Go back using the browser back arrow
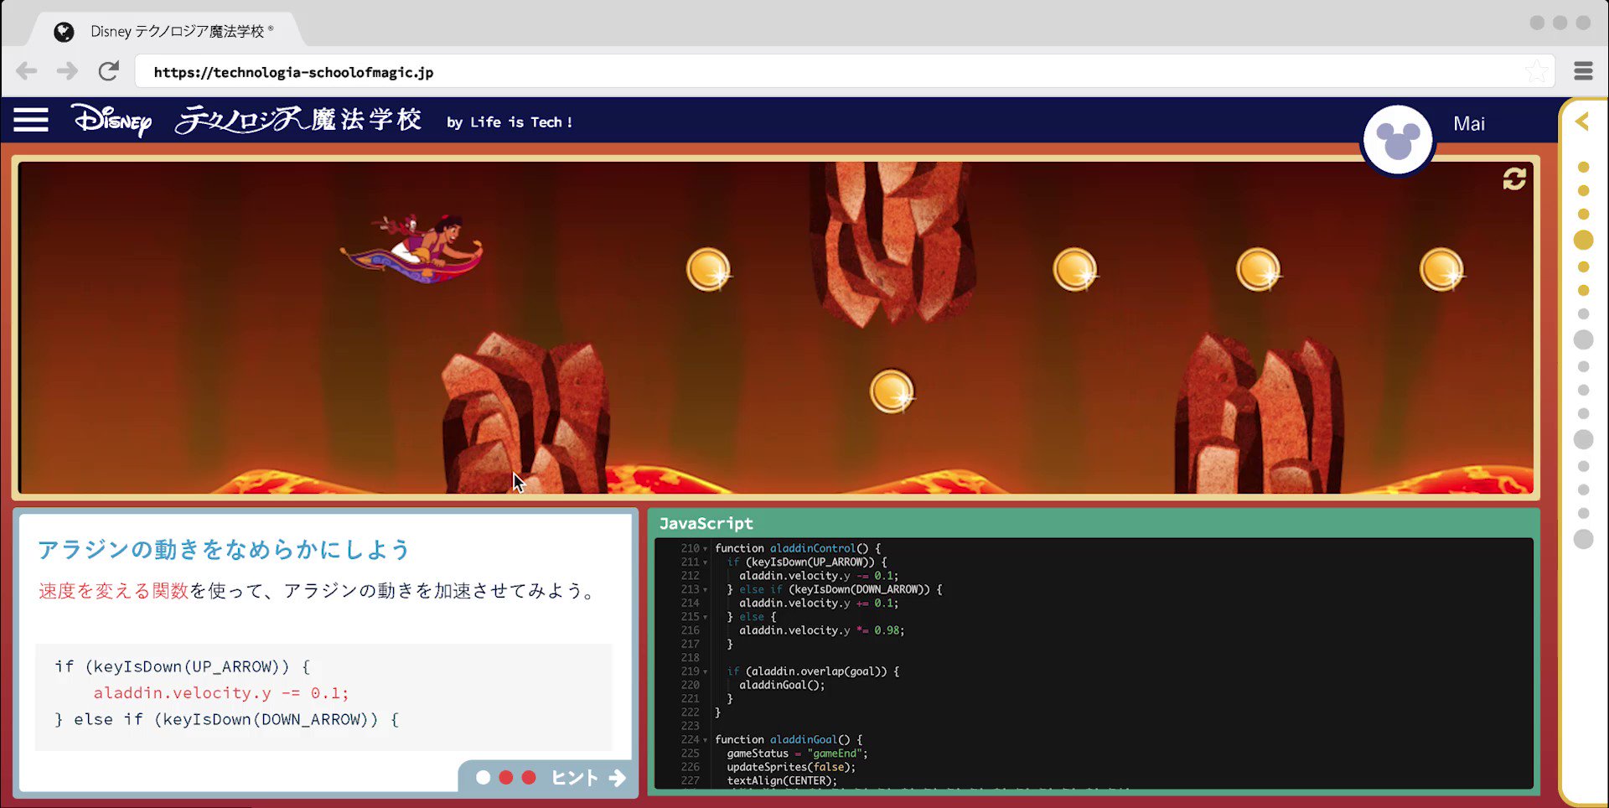Screen dimensions: 1609x808 27,71
